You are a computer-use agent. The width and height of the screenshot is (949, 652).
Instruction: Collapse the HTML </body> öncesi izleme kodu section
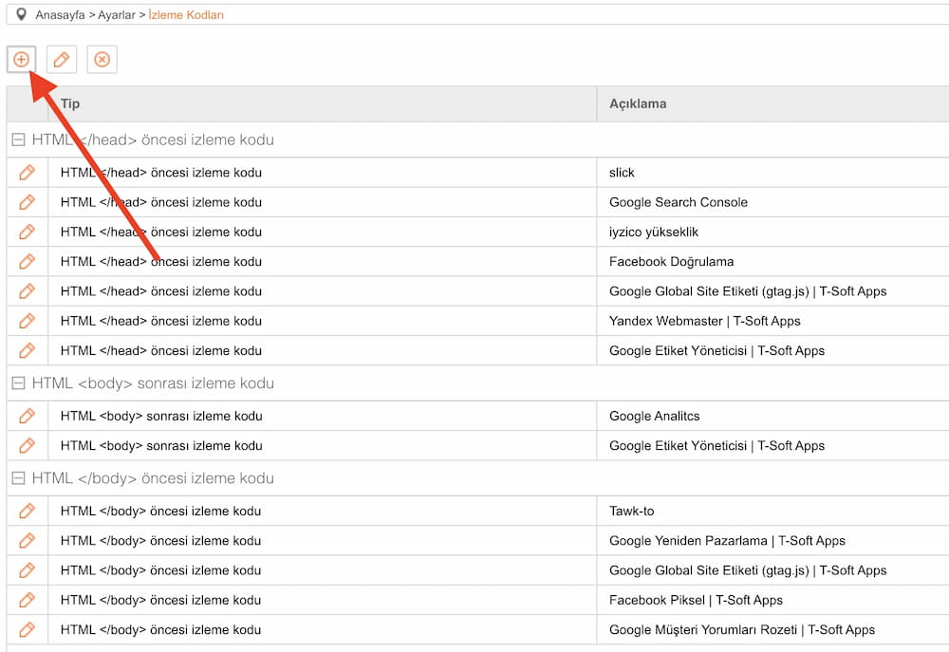17,478
